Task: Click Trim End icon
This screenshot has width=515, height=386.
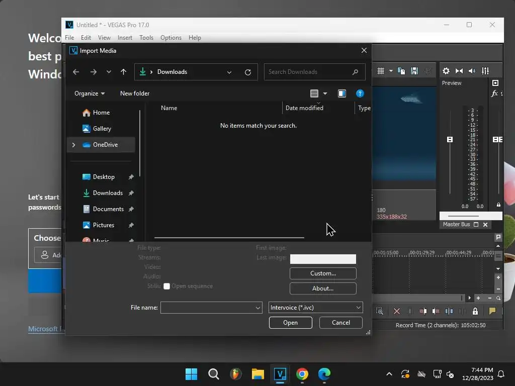Action: pyautogui.click(x=436, y=311)
